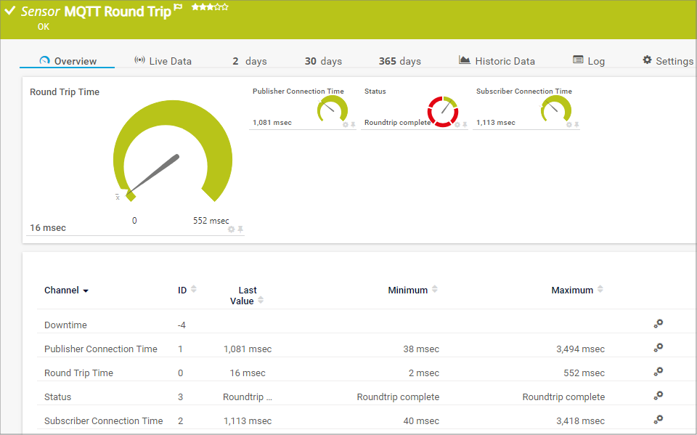Set priority using the star rating
697x435 pixels.
[x=210, y=7]
